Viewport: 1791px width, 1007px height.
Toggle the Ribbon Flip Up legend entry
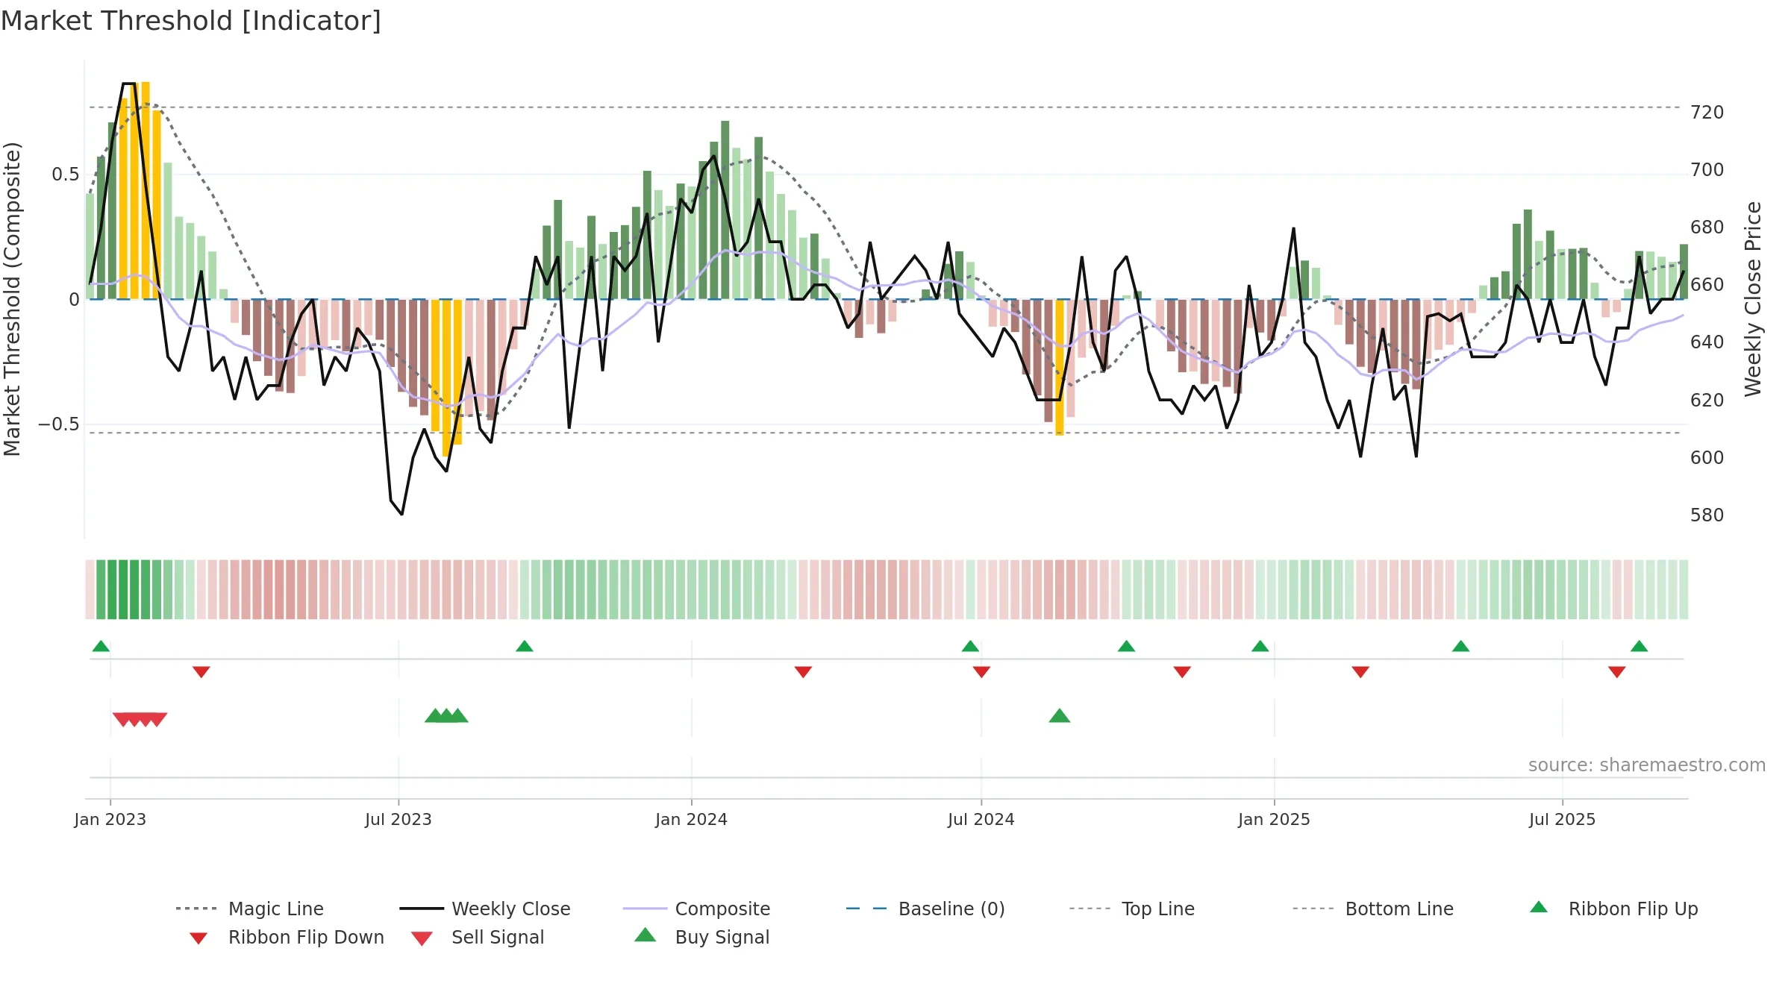(x=1614, y=909)
